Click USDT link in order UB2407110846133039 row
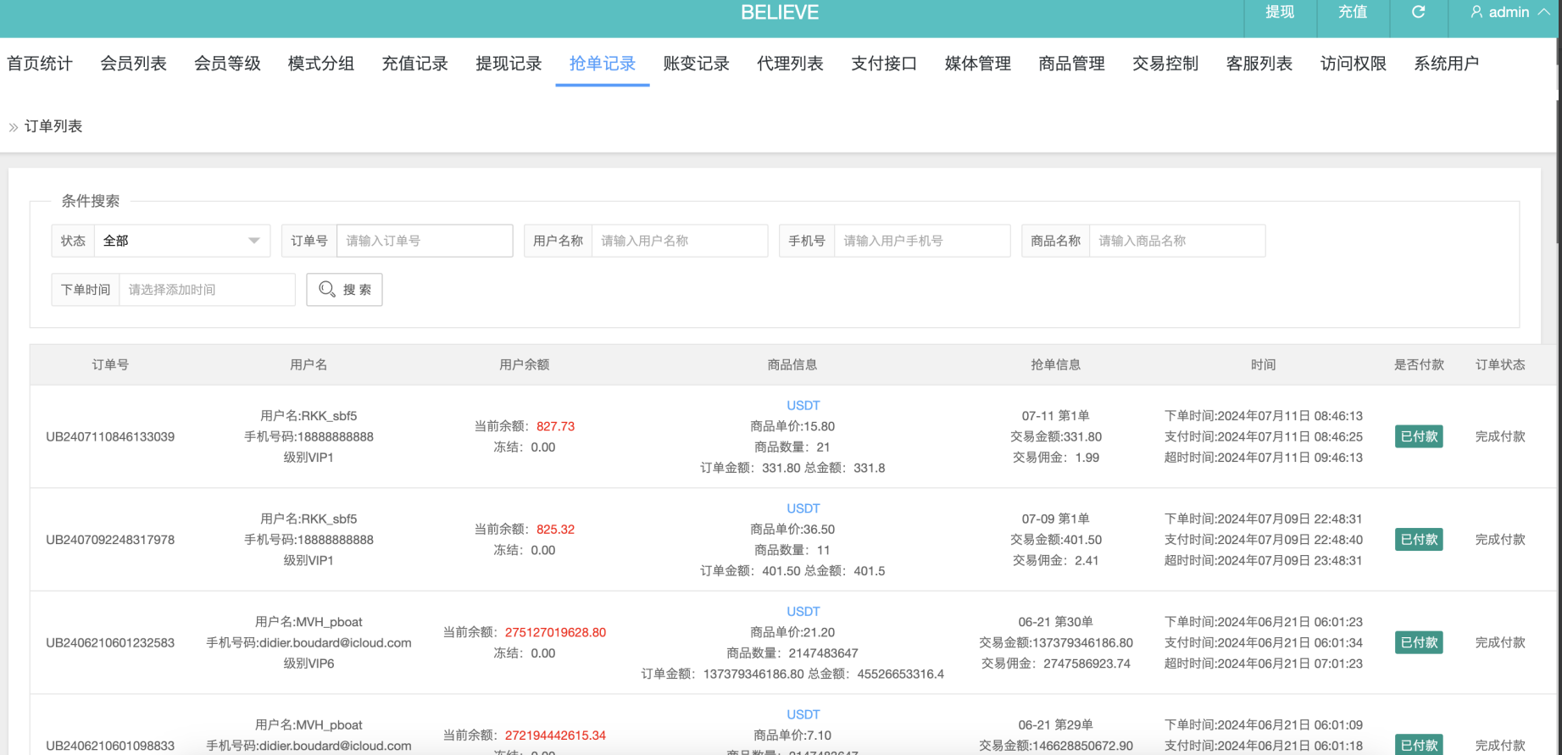The height and width of the screenshot is (755, 1562). (803, 406)
